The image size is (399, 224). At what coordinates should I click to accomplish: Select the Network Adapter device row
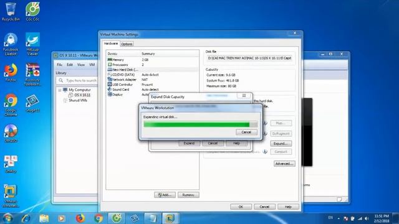tap(152, 80)
